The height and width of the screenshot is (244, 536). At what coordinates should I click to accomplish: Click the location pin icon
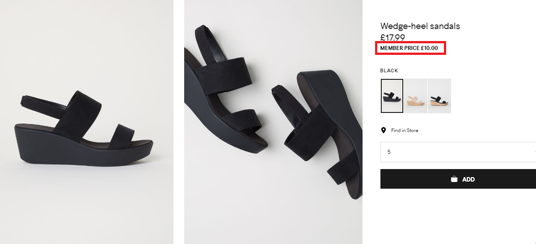pyautogui.click(x=384, y=130)
